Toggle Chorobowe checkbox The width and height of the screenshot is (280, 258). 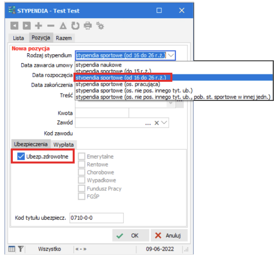click(82, 172)
